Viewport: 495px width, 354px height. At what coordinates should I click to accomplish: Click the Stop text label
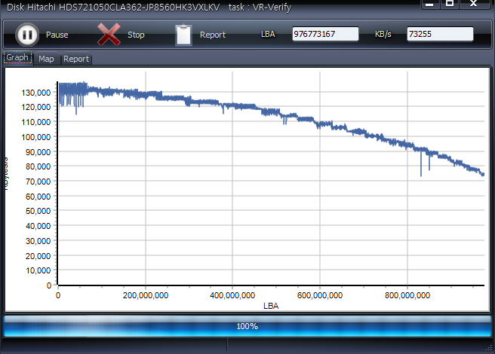(x=136, y=35)
